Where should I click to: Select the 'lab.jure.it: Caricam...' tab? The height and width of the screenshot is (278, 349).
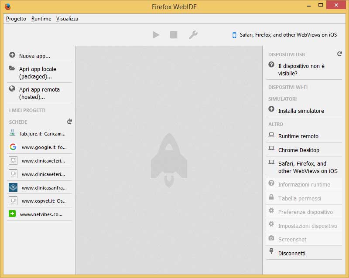point(40,134)
